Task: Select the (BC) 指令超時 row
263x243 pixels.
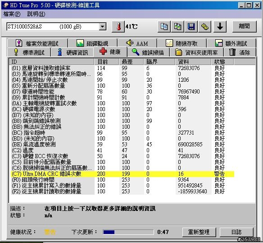Action: (122, 133)
